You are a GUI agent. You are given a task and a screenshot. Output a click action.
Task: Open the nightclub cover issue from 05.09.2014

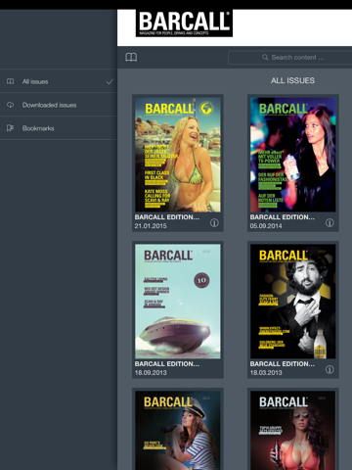293,155
